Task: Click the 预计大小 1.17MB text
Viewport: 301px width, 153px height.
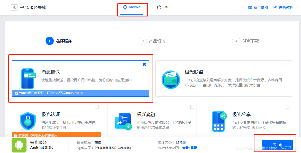Action: (172, 142)
